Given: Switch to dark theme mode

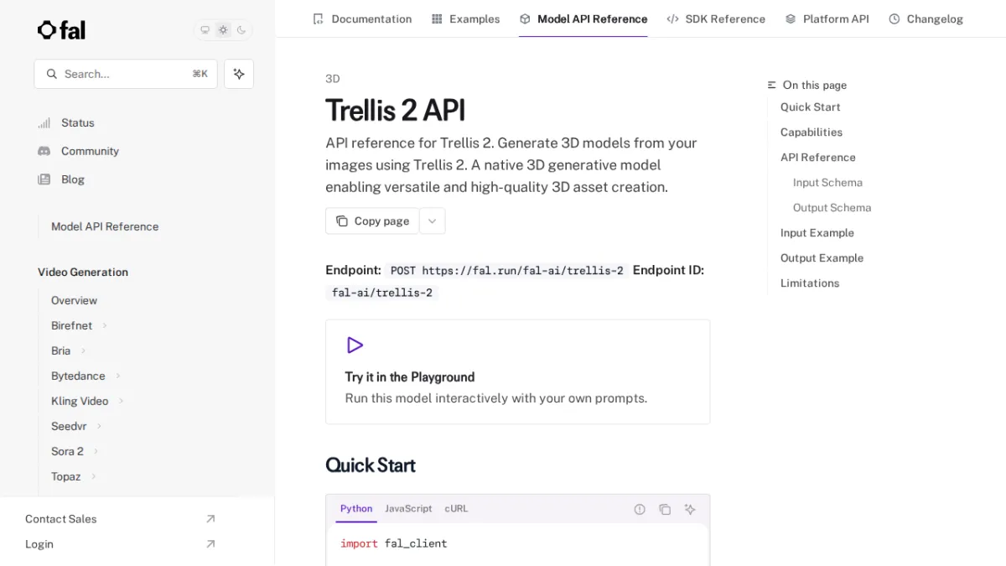Looking at the screenshot, I should click(241, 30).
